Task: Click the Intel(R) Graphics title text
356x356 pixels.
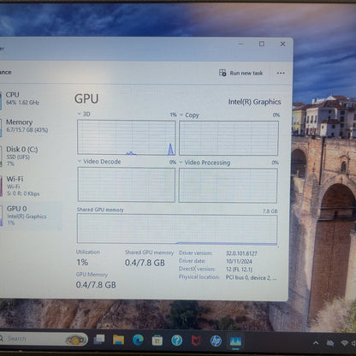Action: click(254, 102)
